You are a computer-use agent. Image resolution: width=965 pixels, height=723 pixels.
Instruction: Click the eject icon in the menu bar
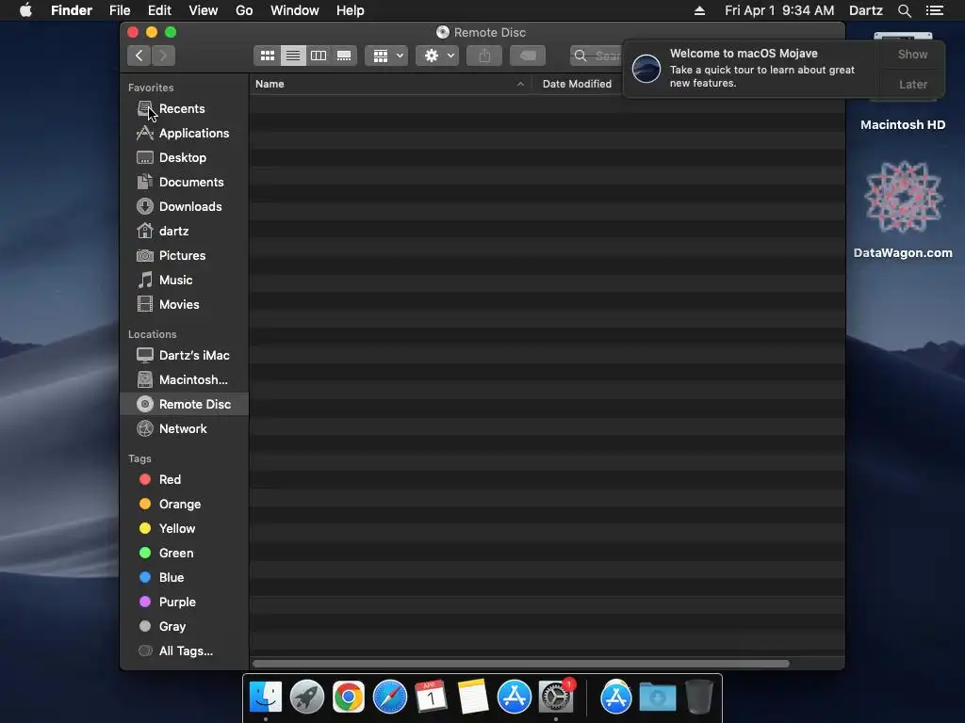click(700, 10)
